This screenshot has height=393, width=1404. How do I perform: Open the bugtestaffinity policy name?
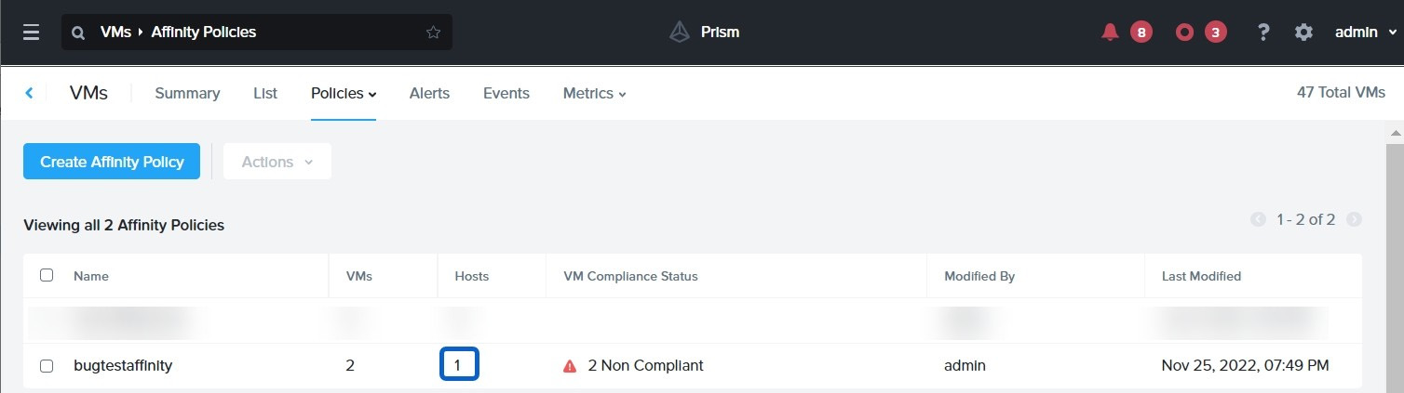[123, 366]
